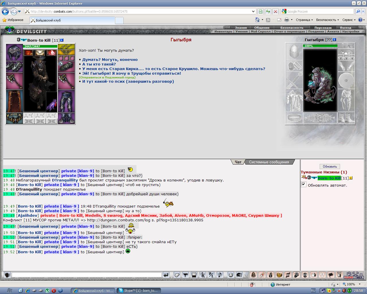Click the send message arrow icon
This screenshot has height=294, width=367.
pyautogui.click(x=166, y=275)
